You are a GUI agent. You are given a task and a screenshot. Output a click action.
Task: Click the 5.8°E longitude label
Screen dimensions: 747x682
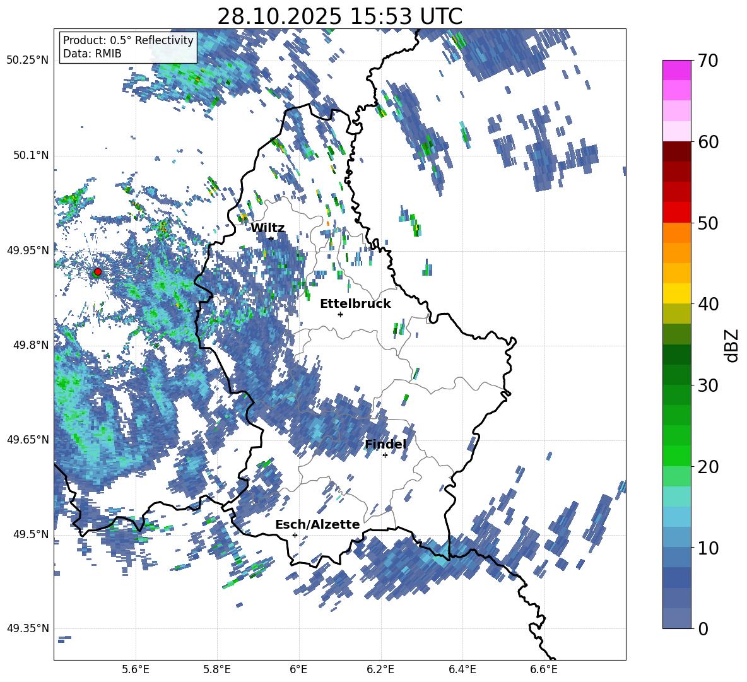coord(217,669)
